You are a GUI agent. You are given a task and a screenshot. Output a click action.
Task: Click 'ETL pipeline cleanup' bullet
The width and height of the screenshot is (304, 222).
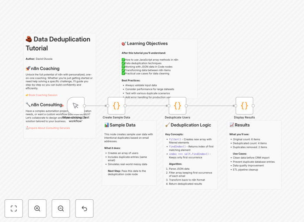[x=246, y=170]
